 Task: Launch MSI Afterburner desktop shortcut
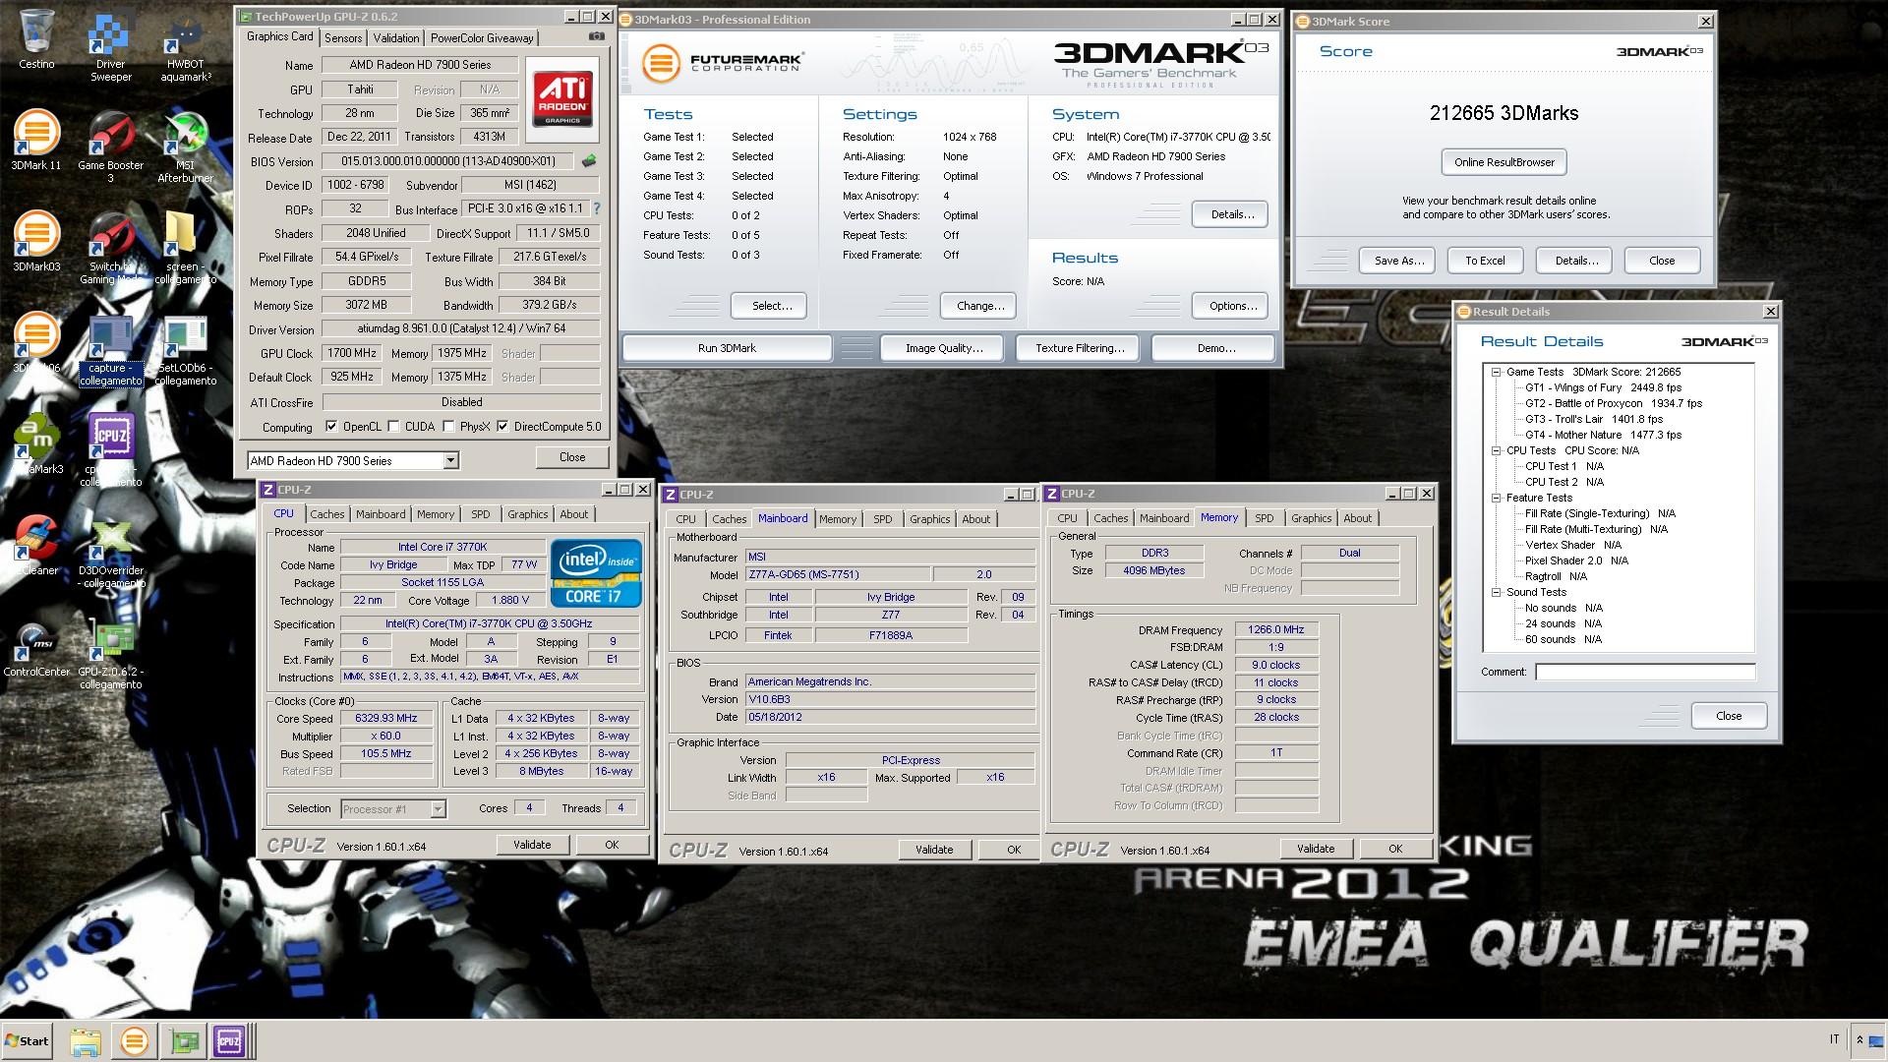185,146
